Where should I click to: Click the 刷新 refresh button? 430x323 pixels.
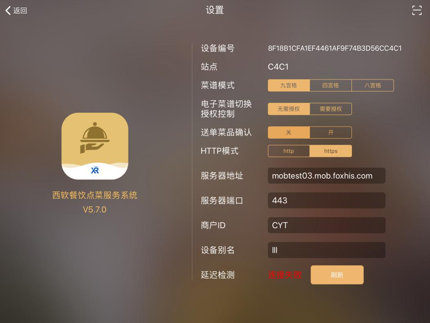coord(337,275)
